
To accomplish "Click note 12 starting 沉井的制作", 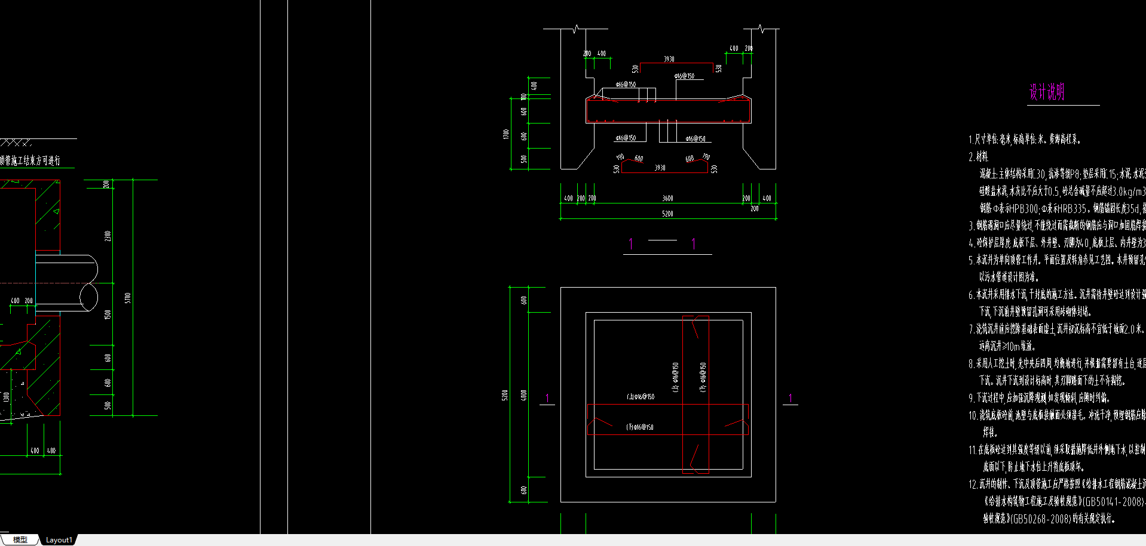I will pyautogui.click(x=1057, y=484).
